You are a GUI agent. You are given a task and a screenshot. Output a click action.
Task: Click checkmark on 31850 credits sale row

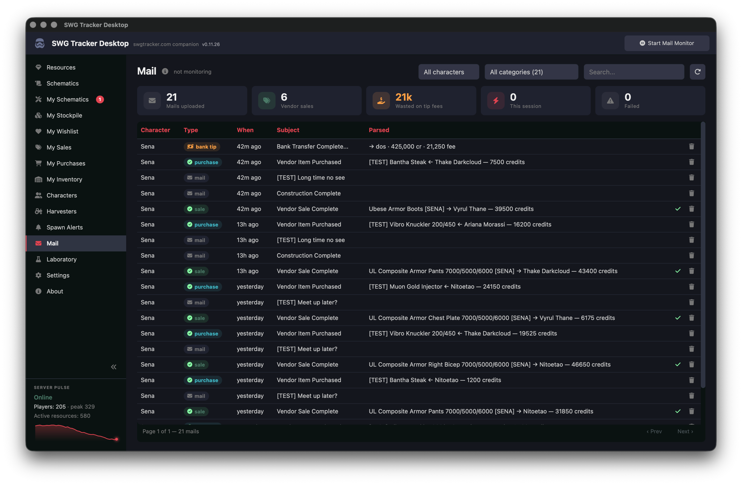point(678,411)
